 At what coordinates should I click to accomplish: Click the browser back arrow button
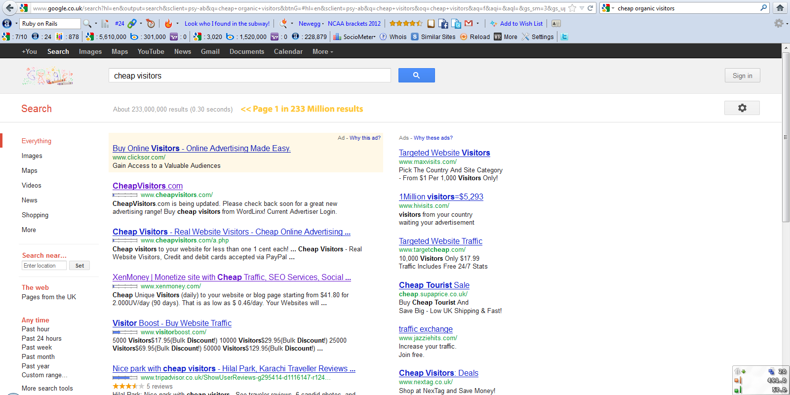point(9,8)
